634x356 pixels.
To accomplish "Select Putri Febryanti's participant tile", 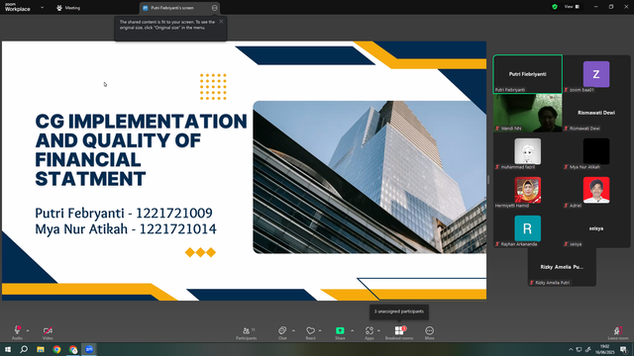I will coord(528,74).
